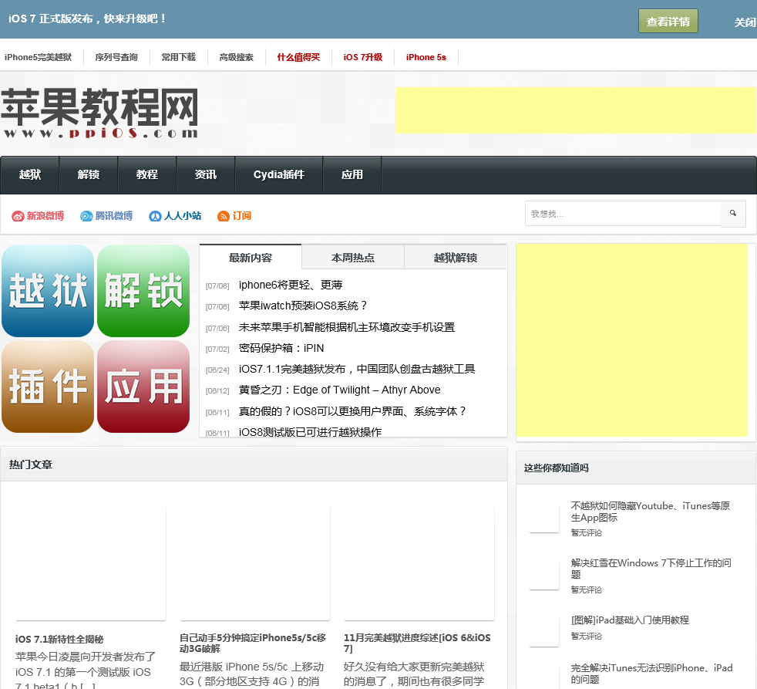757x689 pixels.
Task: Switch to the 越狱解锁 tab
Action: click(x=456, y=258)
